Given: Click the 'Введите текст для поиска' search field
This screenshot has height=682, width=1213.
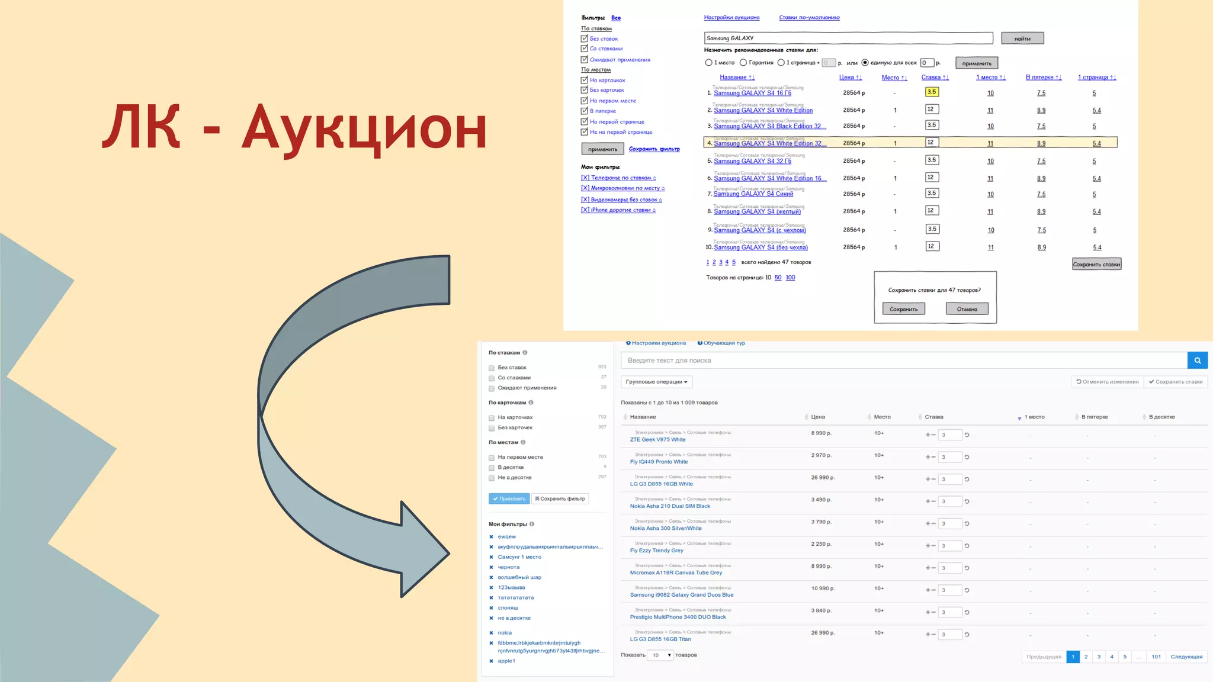Looking at the screenshot, I should [x=904, y=360].
